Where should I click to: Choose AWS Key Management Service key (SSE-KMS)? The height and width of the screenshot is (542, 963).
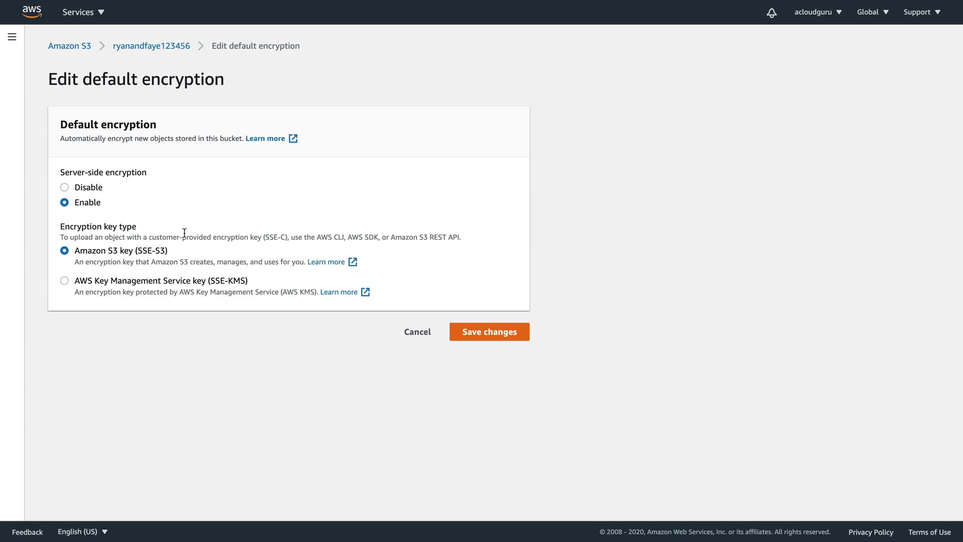coord(64,281)
